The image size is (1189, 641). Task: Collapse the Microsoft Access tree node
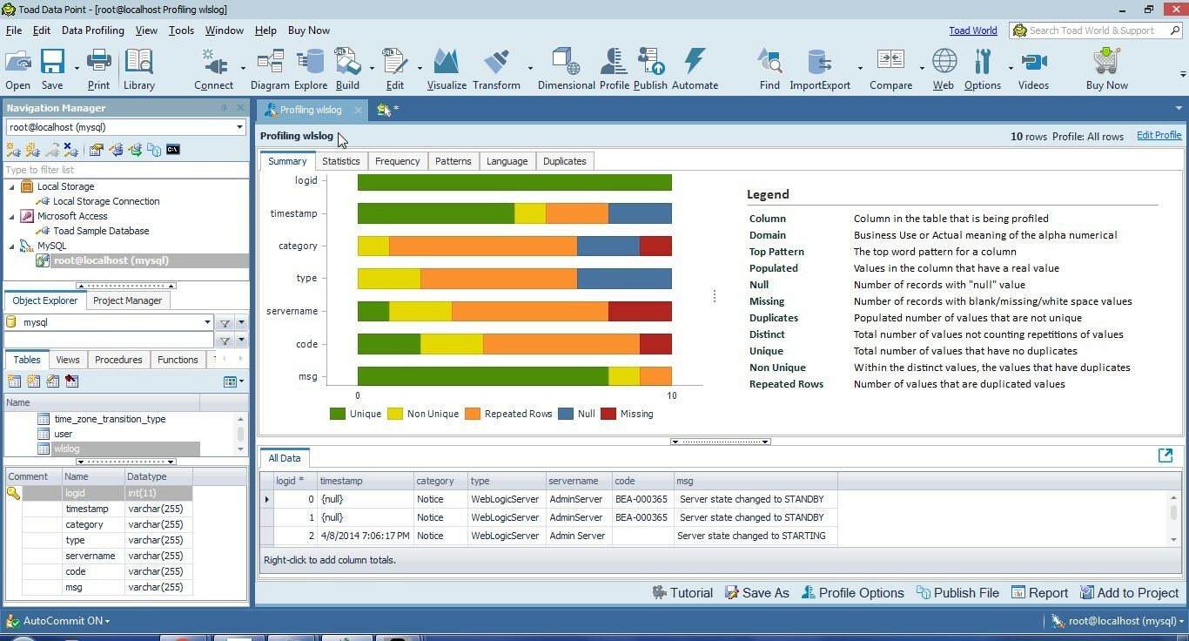[10, 216]
